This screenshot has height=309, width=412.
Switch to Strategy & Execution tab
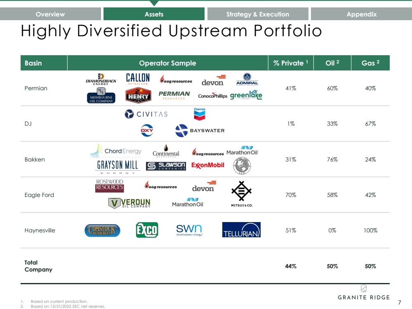coord(258,14)
